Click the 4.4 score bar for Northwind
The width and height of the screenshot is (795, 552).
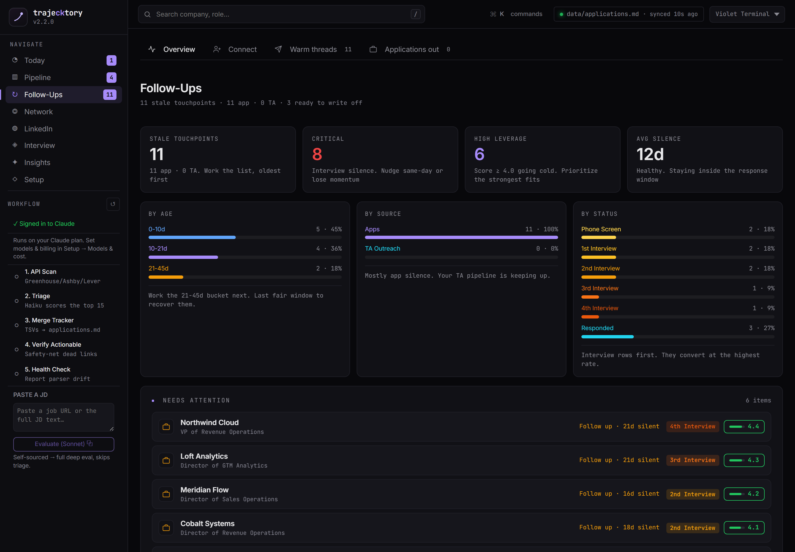pyautogui.click(x=744, y=426)
